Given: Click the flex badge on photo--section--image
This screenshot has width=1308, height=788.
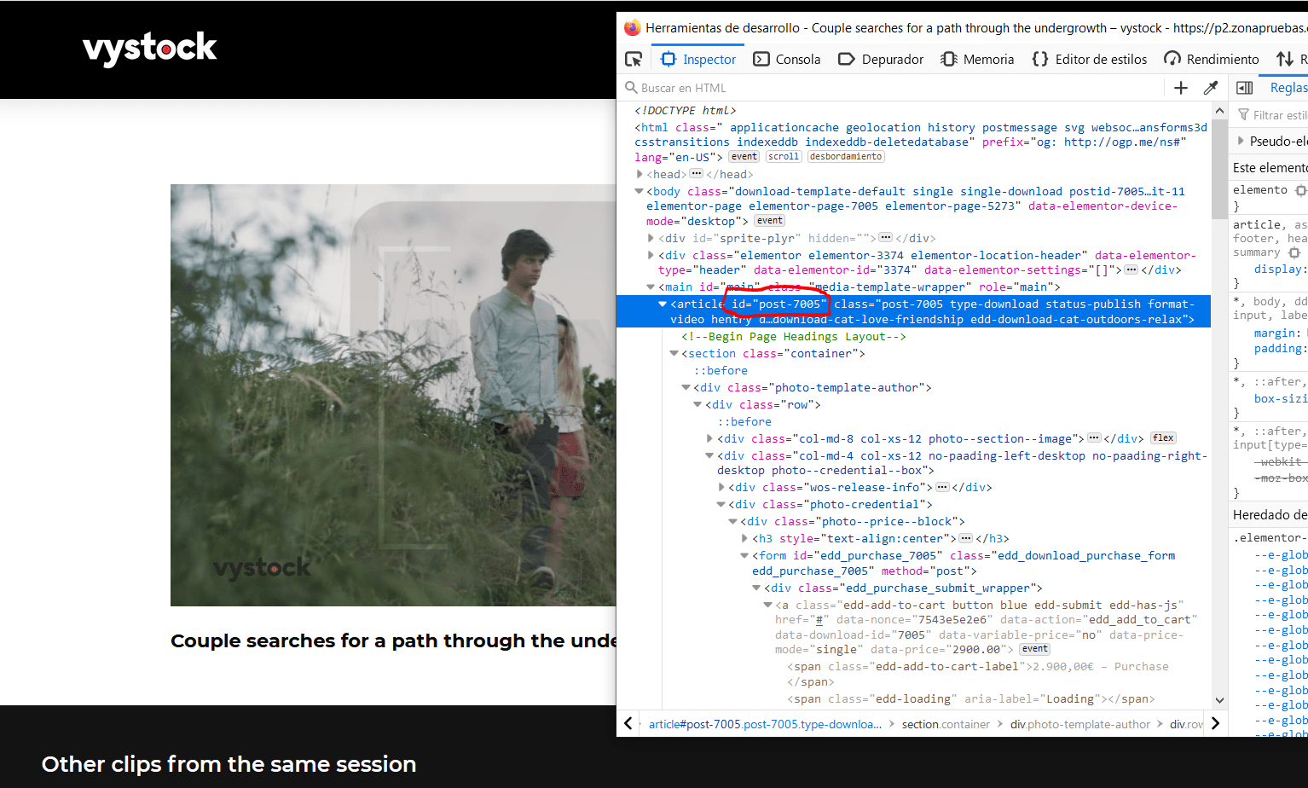Looking at the screenshot, I should click(x=1163, y=438).
